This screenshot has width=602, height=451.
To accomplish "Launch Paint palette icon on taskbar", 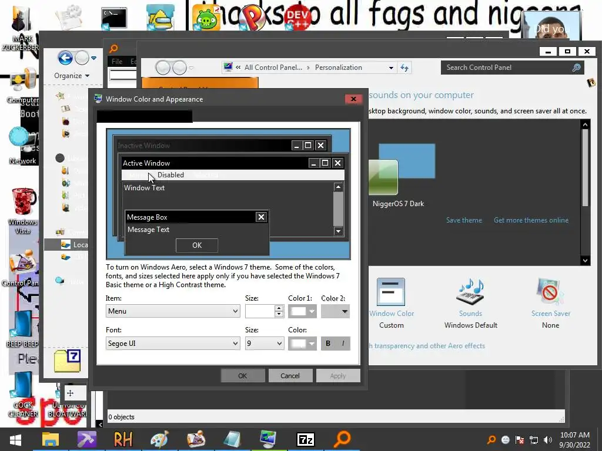I will tap(159, 439).
